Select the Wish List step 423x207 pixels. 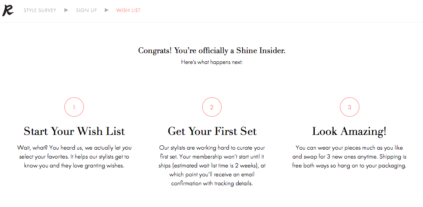pos(128,10)
